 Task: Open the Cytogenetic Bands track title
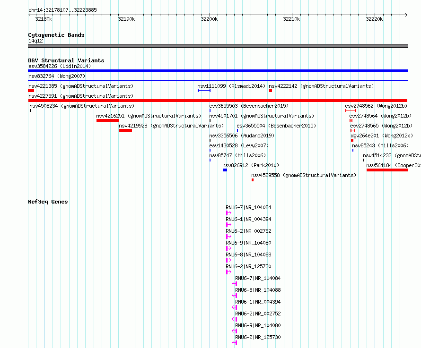click(x=56, y=35)
